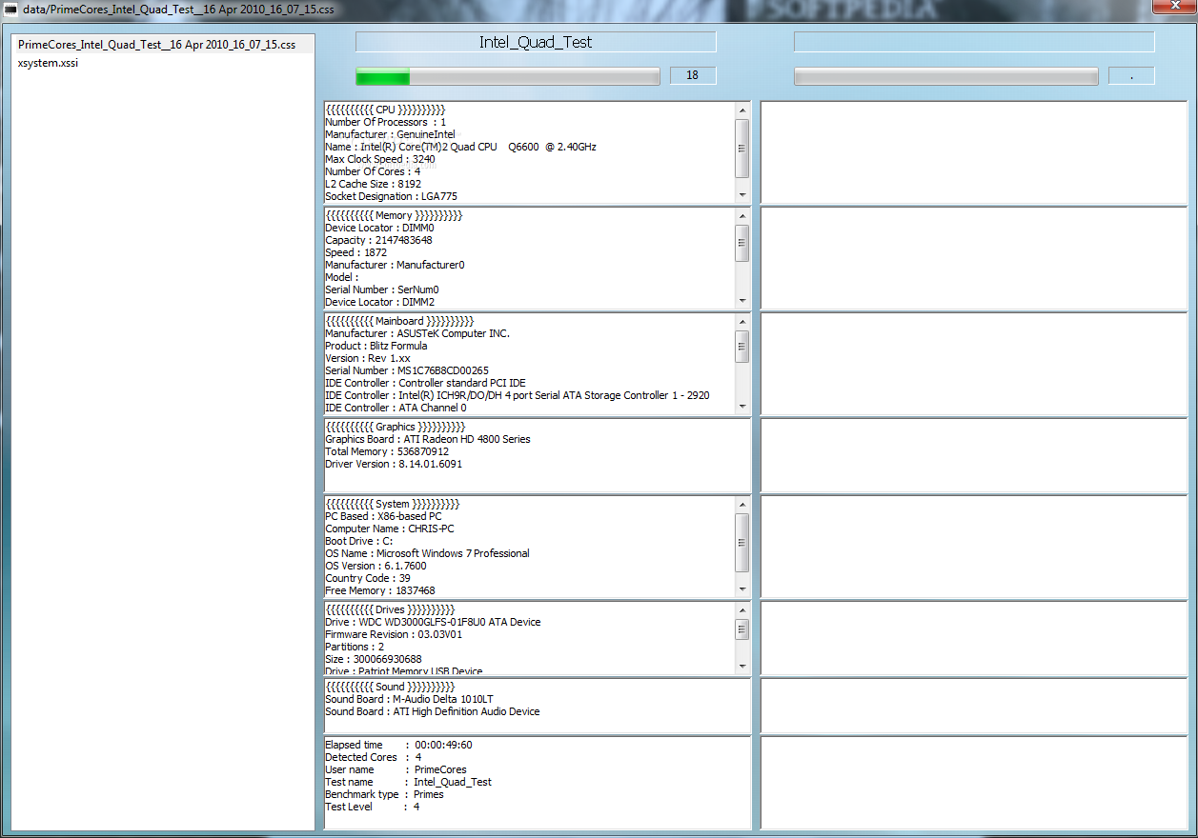Click the 'Free Memory : 1837468' line
1198x838 pixels.
(x=380, y=590)
